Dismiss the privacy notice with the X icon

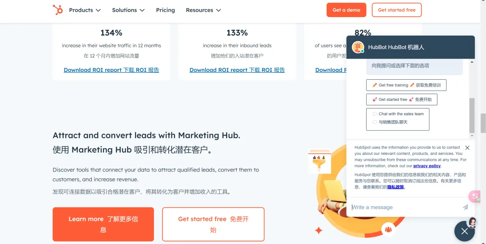coord(468,148)
